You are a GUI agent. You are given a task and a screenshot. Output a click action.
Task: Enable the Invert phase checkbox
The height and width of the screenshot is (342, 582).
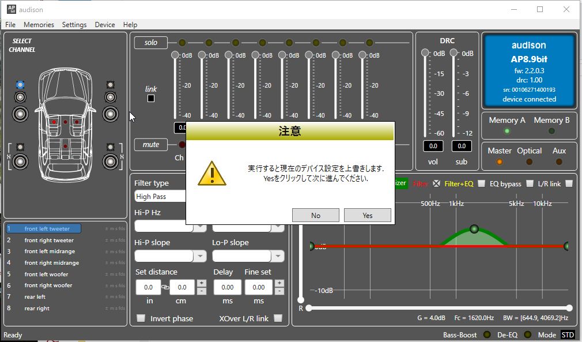(141, 318)
